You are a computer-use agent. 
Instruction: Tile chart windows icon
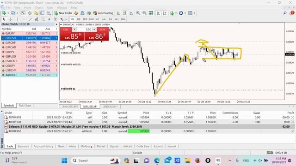(x=151, y=13)
